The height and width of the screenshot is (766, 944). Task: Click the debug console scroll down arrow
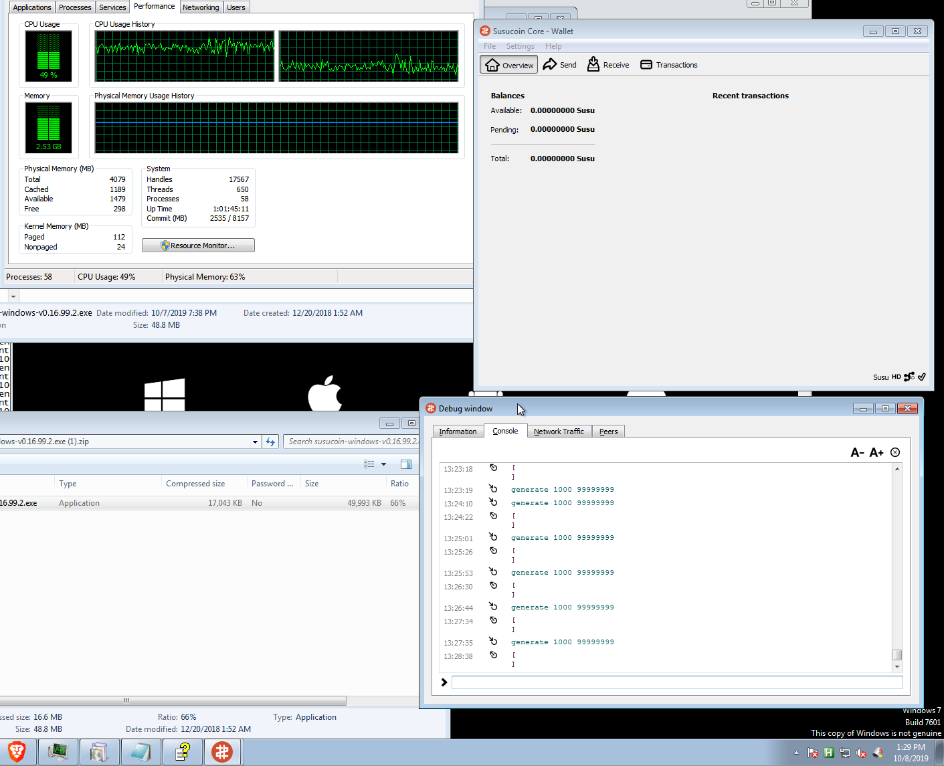coord(897,666)
